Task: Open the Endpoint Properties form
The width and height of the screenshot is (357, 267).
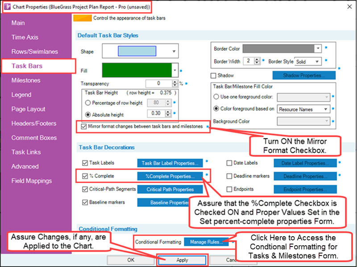Action: point(305,189)
